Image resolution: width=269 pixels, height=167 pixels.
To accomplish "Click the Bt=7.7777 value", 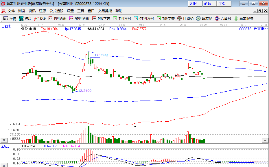I will (x=139, y=29).
